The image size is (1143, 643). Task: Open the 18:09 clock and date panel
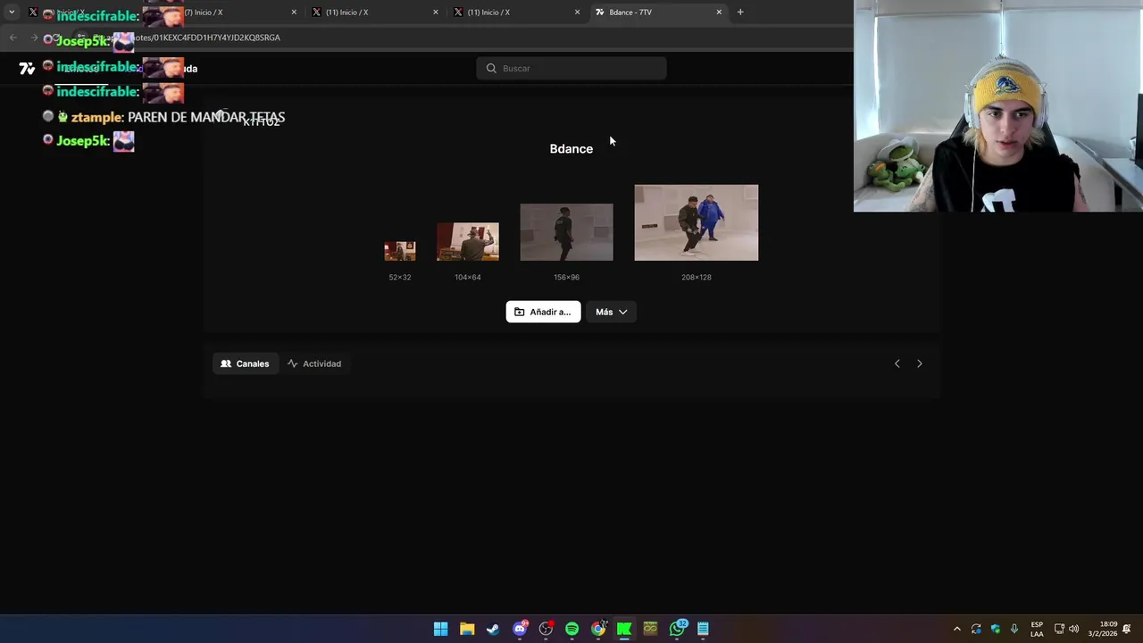[x=1103, y=629]
